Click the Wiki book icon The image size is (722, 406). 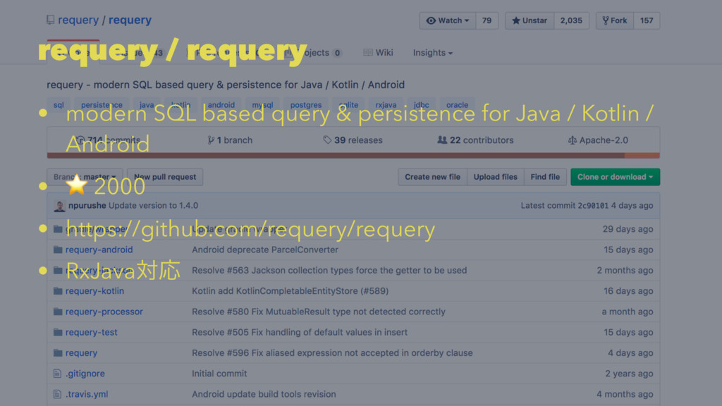pyautogui.click(x=368, y=52)
